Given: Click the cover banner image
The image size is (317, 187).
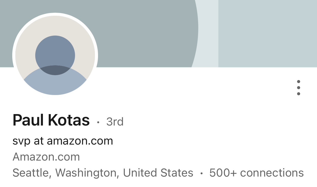Looking at the screenshot, I should pos(153,33).
